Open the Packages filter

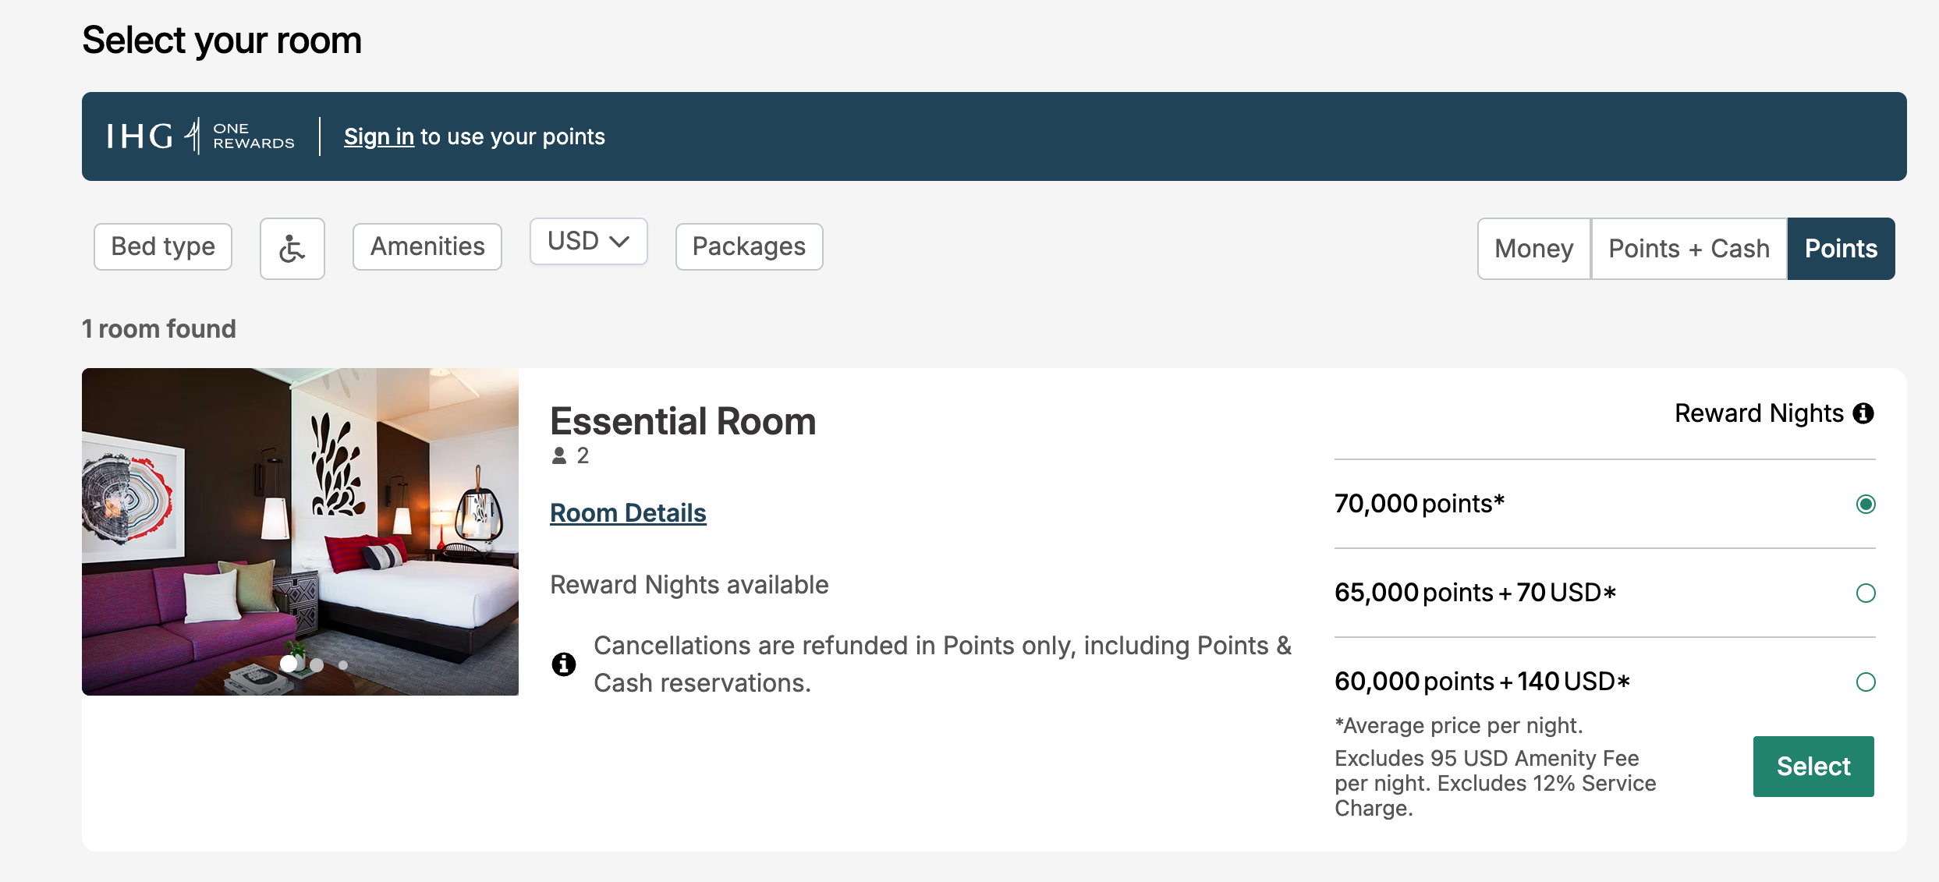tap(748, 246)
